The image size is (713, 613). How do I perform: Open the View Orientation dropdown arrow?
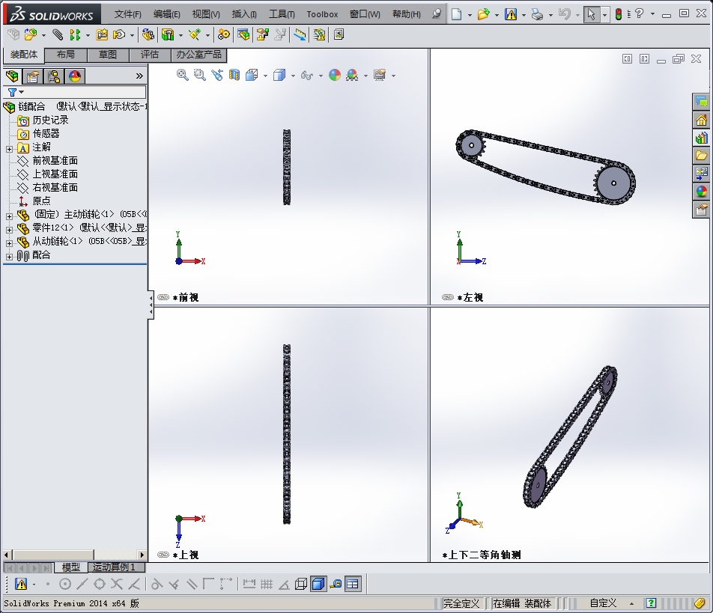[265, 76]
